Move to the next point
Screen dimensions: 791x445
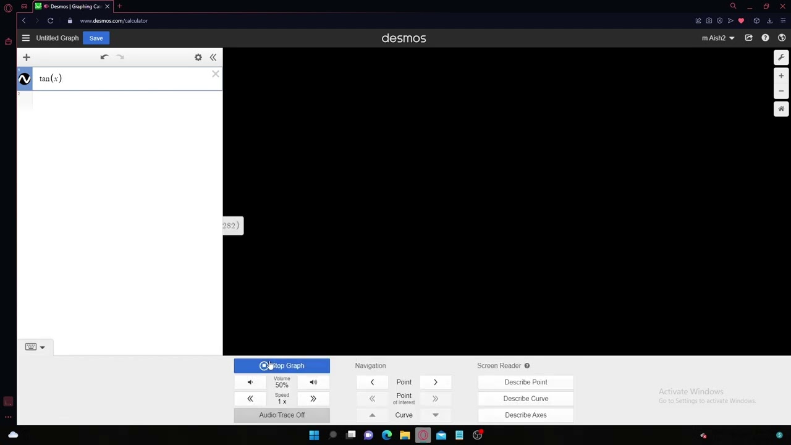[435, 383]
